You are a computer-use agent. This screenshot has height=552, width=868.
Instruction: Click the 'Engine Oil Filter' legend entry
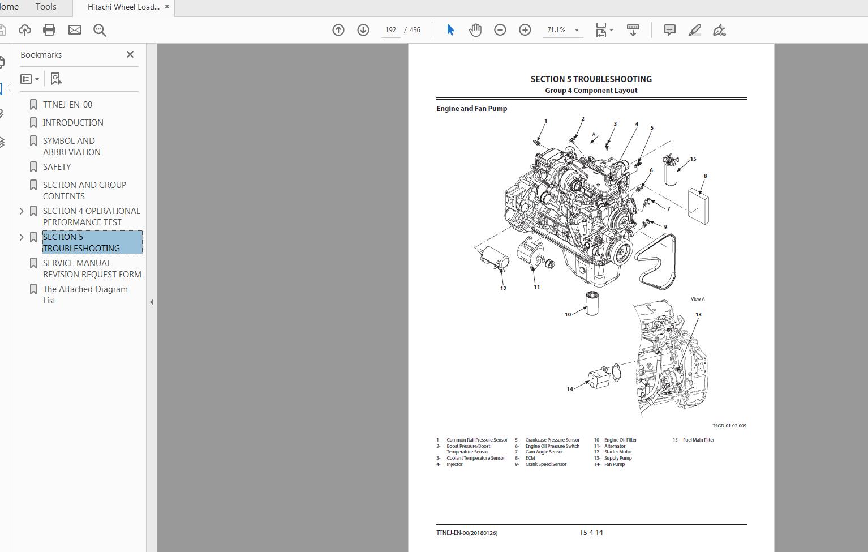coord(620,440)
